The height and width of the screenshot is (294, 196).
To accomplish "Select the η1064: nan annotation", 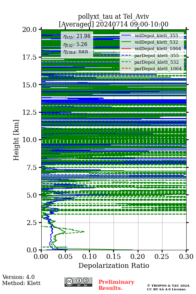I will point(76,51).
